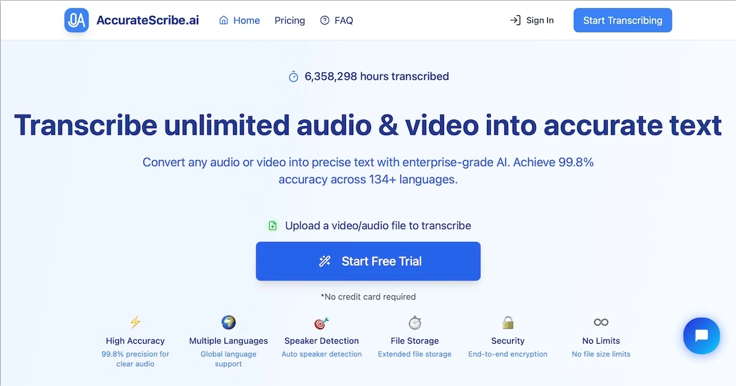Image resolution: width=736 pixels, height=386 pixels.
Task: Click the Start Transcribing button
Action: pos(623,20)
